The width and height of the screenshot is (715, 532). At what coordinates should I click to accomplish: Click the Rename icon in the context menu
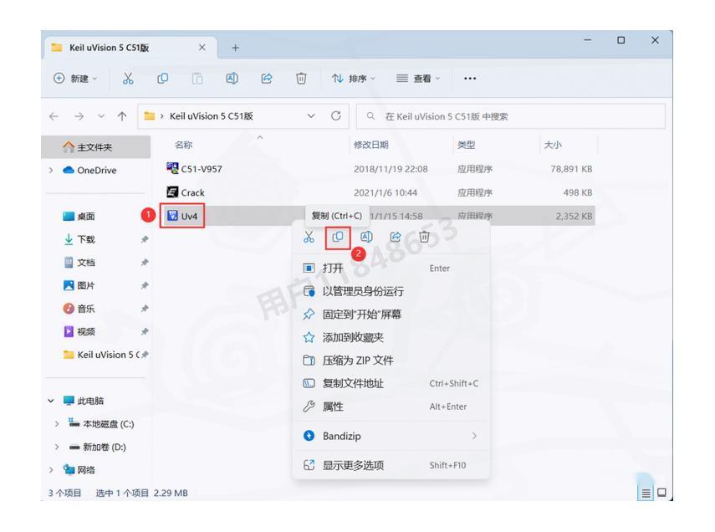click(366, 237)
